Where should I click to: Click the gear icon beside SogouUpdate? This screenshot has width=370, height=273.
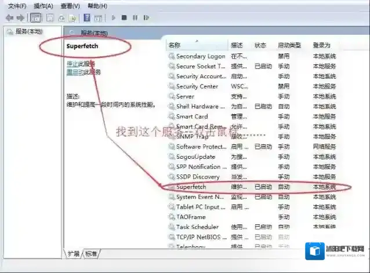171,156
